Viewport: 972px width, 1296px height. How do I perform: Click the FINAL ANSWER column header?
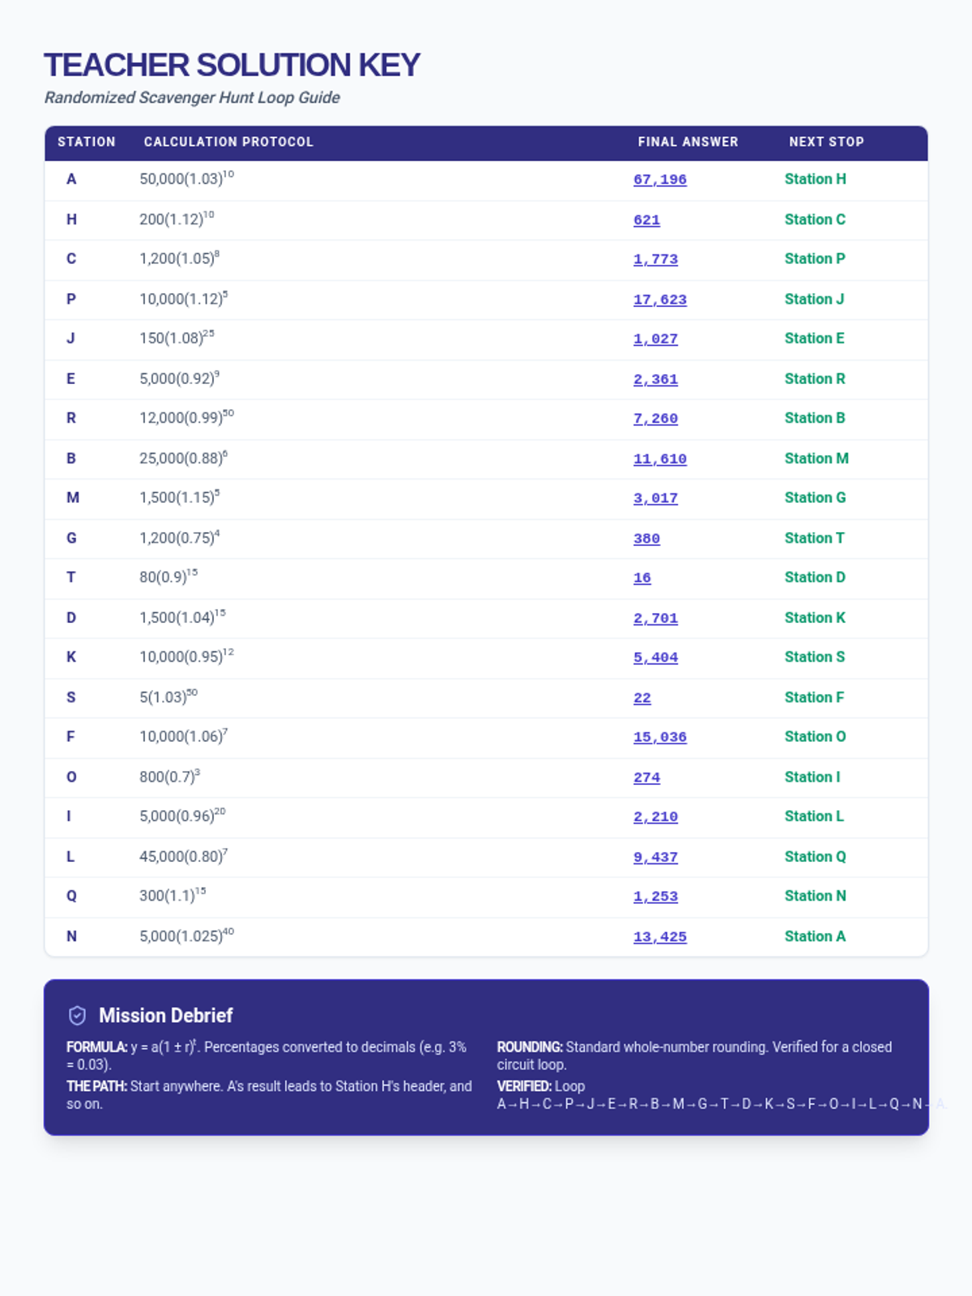click(x=688, y=142)
